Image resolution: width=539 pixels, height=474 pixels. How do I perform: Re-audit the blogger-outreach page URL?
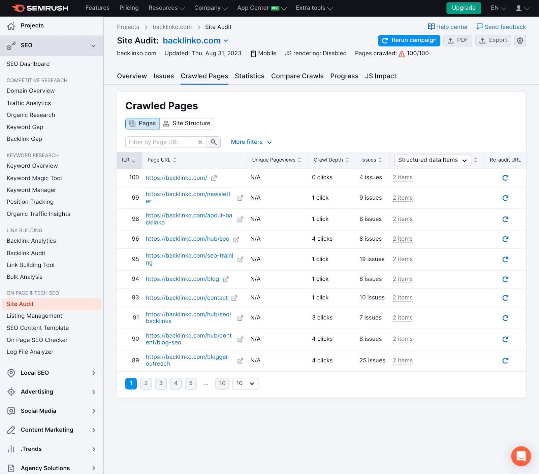505,361
